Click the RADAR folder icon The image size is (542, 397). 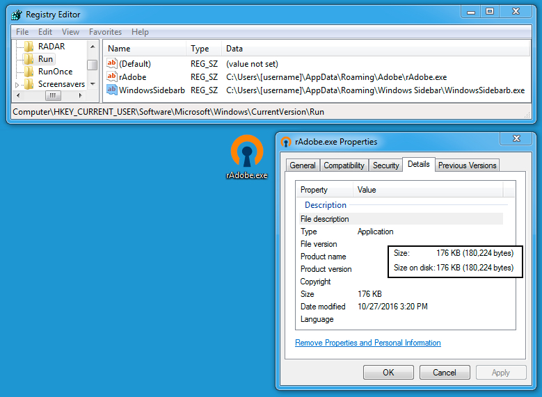click(x=29, y=47)
